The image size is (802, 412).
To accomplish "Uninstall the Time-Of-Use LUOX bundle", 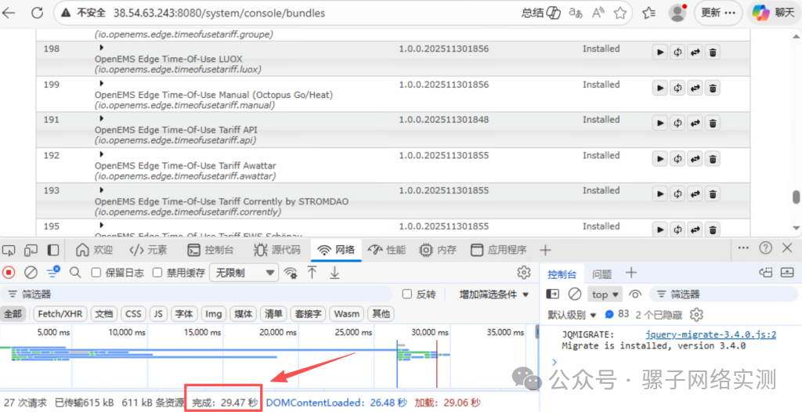I will pyautogui.click(x=712, y=52).
